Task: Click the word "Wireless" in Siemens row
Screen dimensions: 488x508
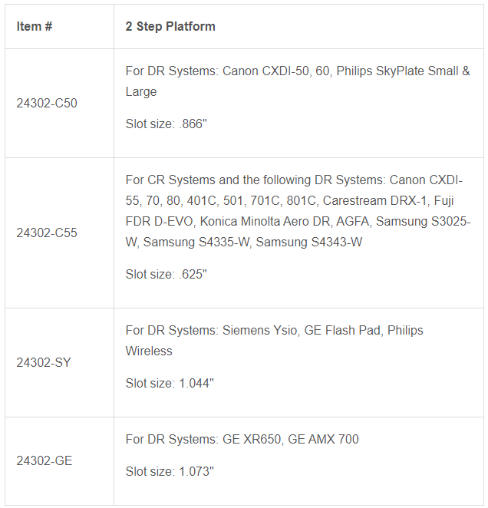Action: click(x=149, y=351)
